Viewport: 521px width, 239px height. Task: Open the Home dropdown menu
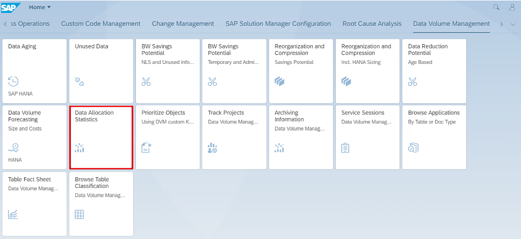tap(40, 7)
